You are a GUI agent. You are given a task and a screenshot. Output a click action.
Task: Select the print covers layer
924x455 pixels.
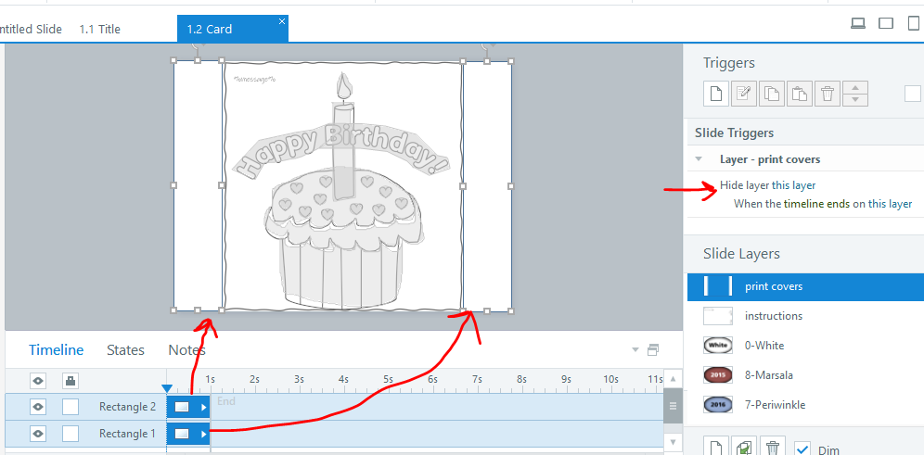click(x=805, y=286)
